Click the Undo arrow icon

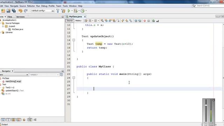point(20,11)
